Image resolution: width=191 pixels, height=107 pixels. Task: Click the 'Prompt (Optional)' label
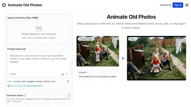point(16,49)
